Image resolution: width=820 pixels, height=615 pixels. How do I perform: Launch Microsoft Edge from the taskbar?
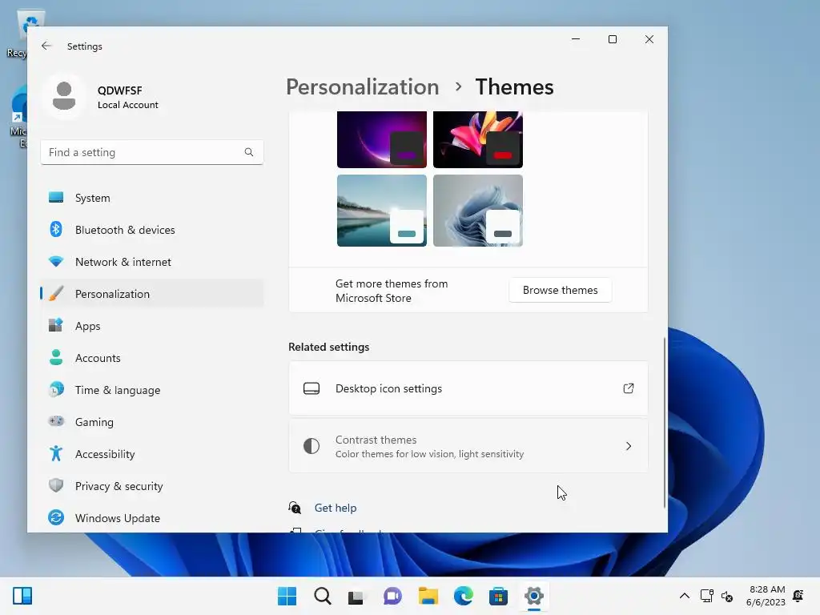tap(464, 596)
